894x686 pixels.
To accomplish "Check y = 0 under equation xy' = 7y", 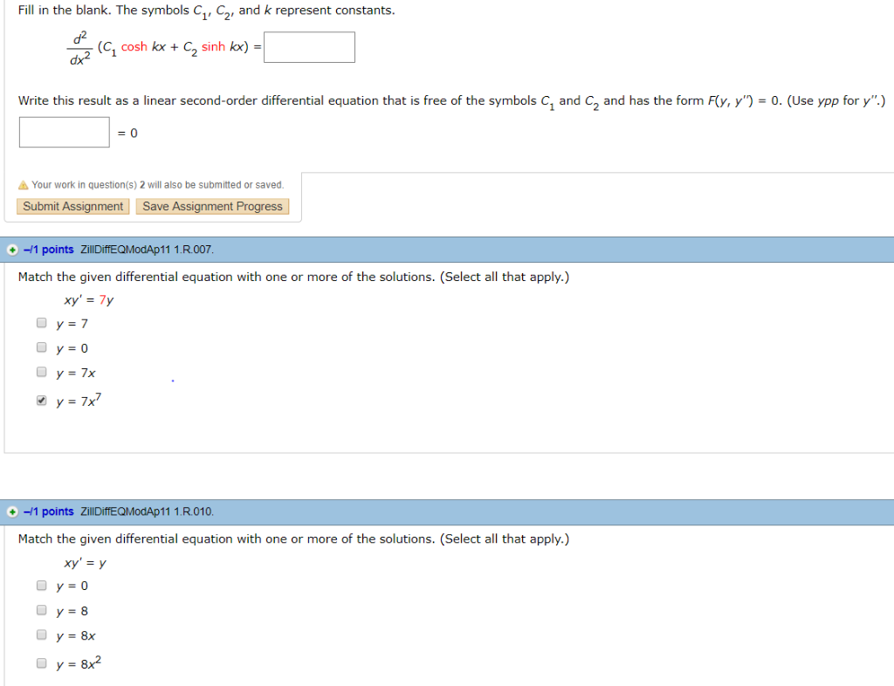I will coord(41,346).
